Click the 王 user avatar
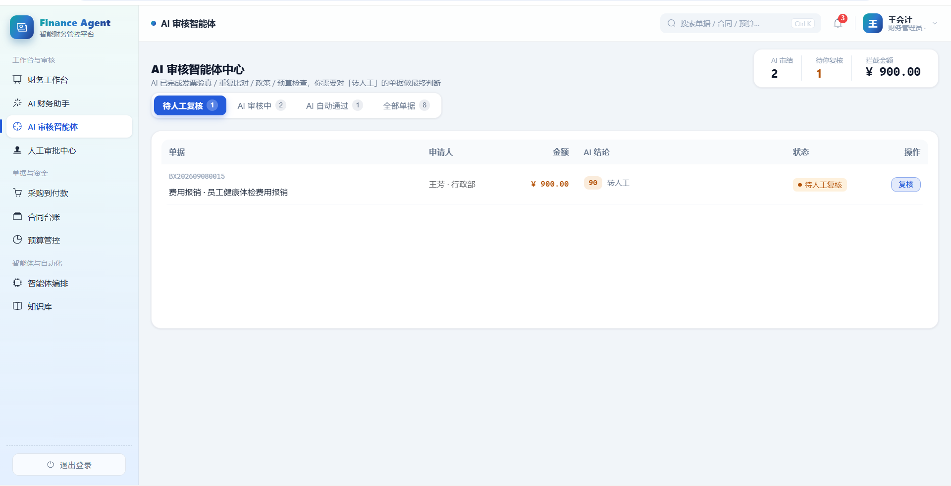The width and height of the screenshot is (951, 486). pos(873,23)
